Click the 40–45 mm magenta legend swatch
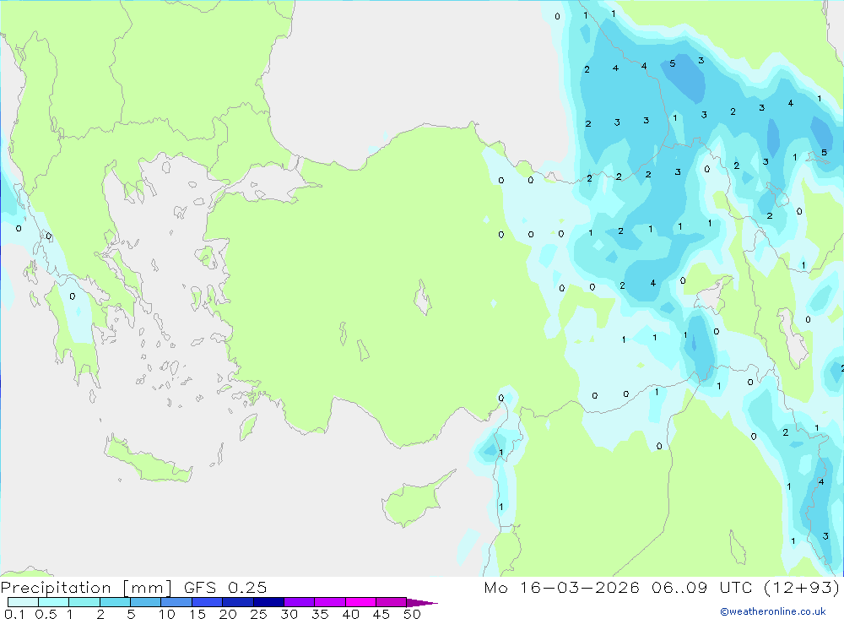 360,602
